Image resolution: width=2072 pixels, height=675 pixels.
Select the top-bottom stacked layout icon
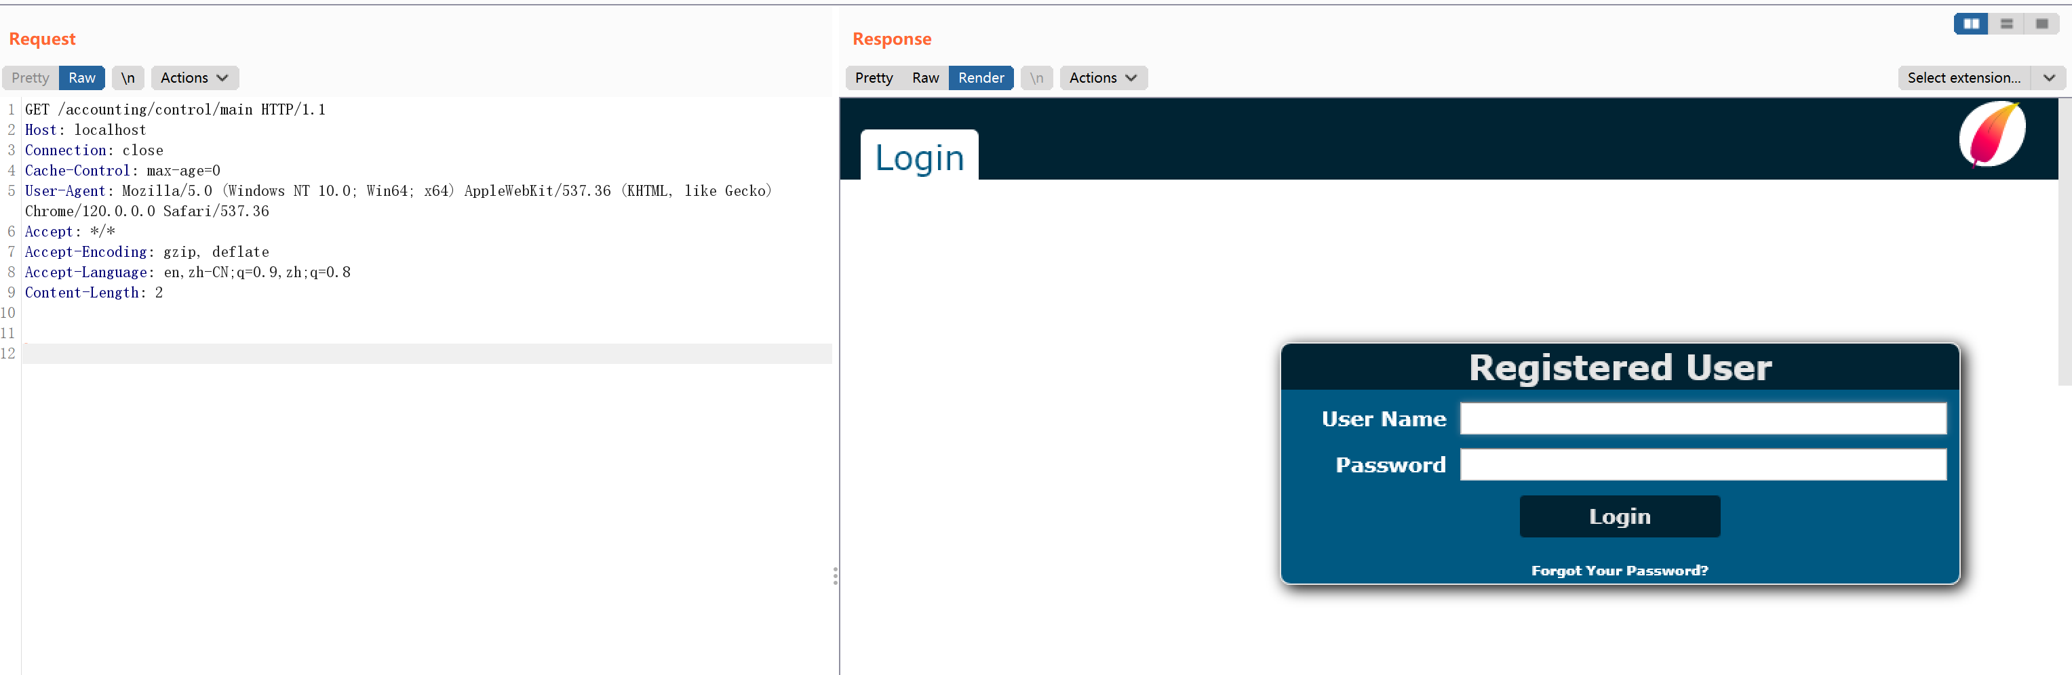[2006, 24]
